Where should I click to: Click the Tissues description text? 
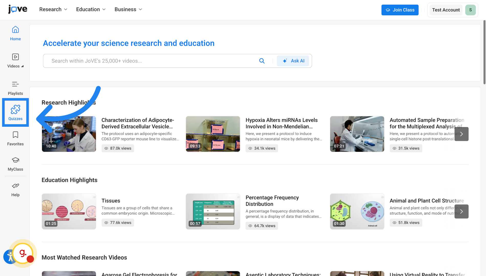coord(138,211)
